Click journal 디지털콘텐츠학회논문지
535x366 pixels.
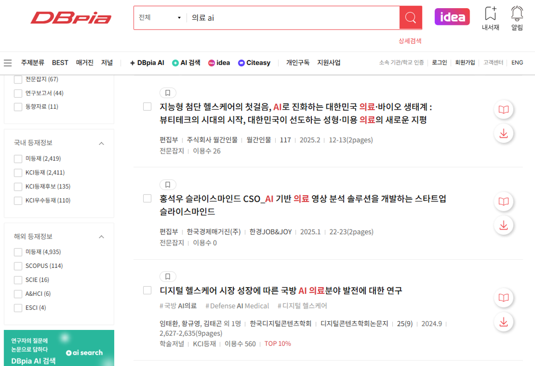(x=354, y=323)
